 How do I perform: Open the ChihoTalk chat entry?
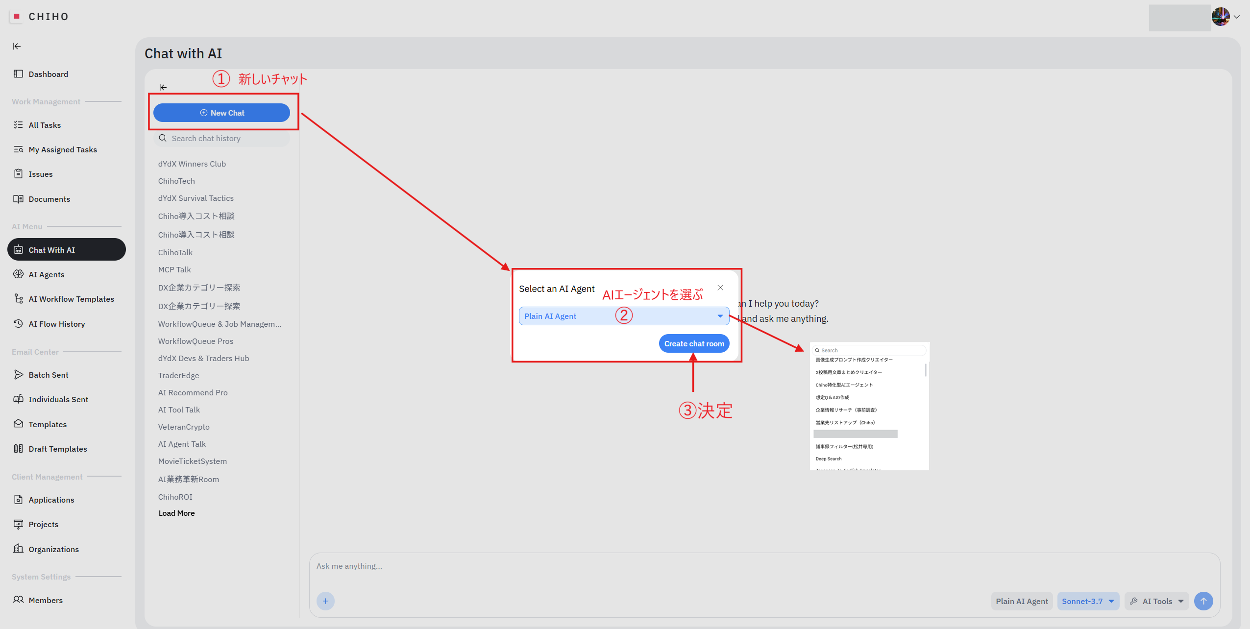175,252
